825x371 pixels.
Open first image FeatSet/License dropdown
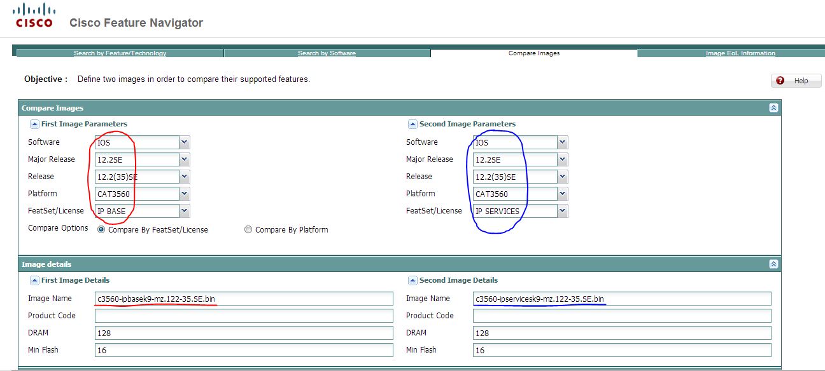coord(185,211)
